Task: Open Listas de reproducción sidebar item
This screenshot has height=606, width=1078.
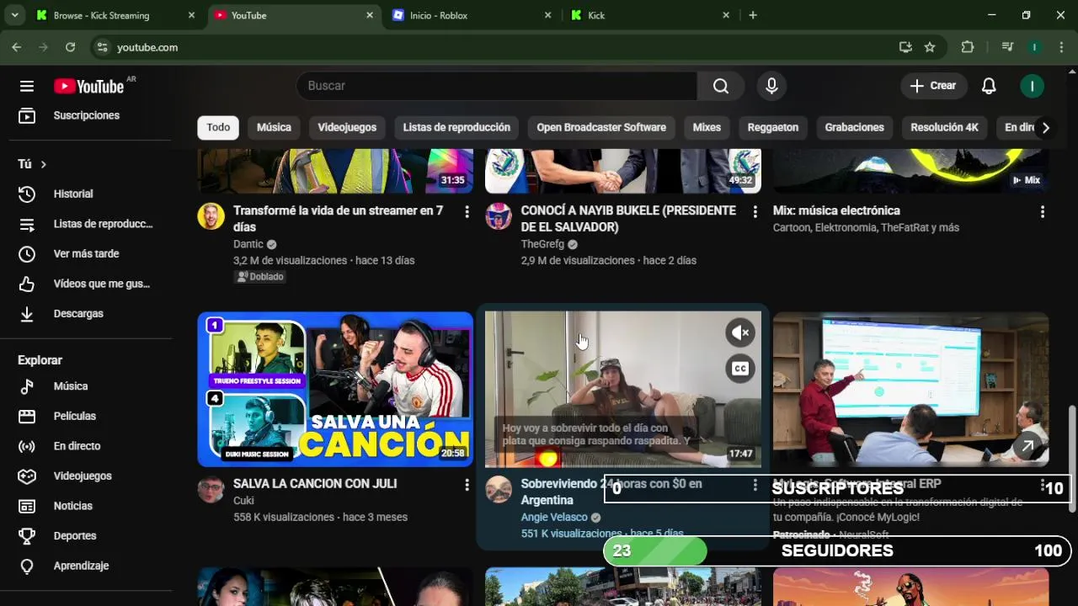Action: click(86, 224)
